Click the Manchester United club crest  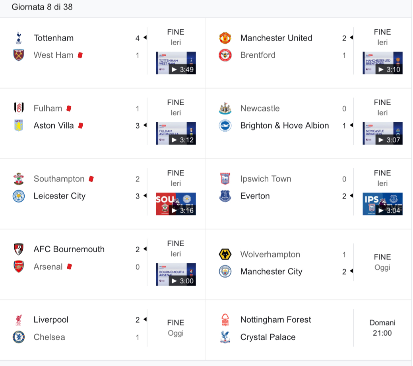pos(225,38)
